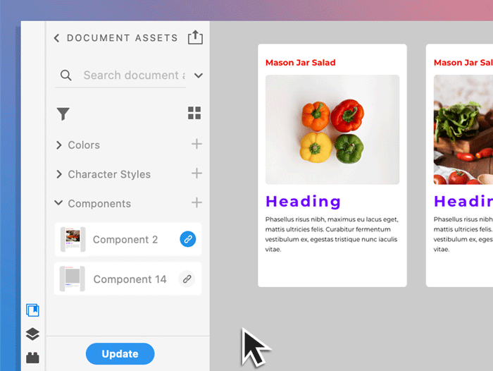Open the filter funnel icon
Screen dimensions: 493x371
coord(63,114)
